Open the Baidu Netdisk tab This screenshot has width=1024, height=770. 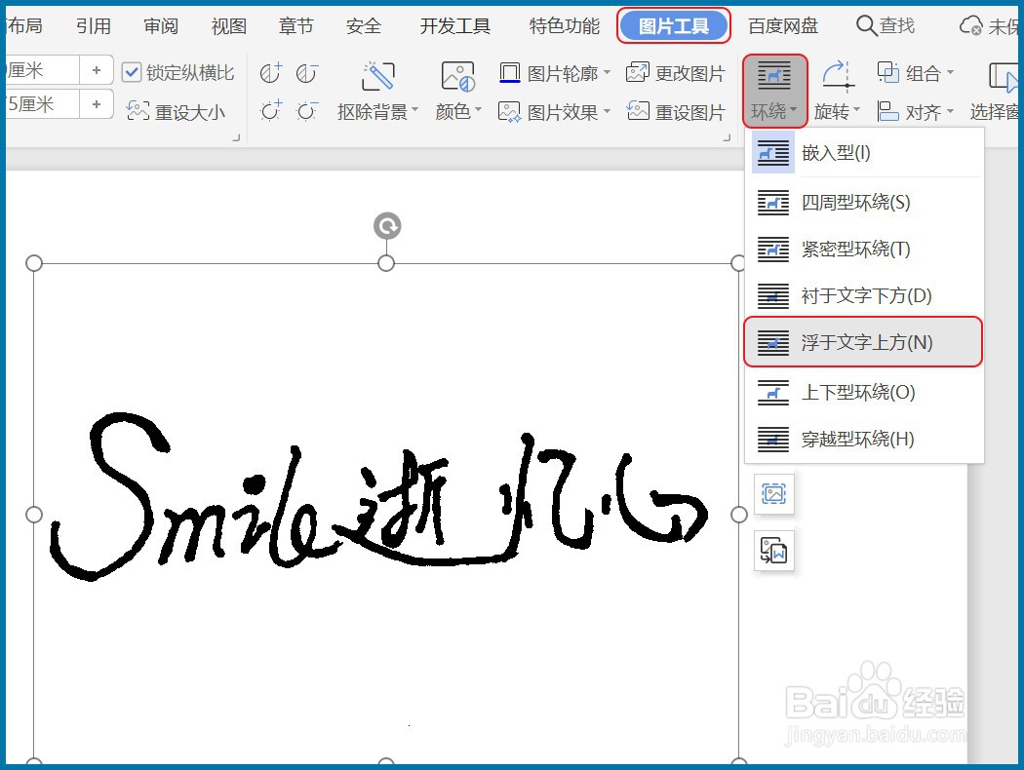783,26
